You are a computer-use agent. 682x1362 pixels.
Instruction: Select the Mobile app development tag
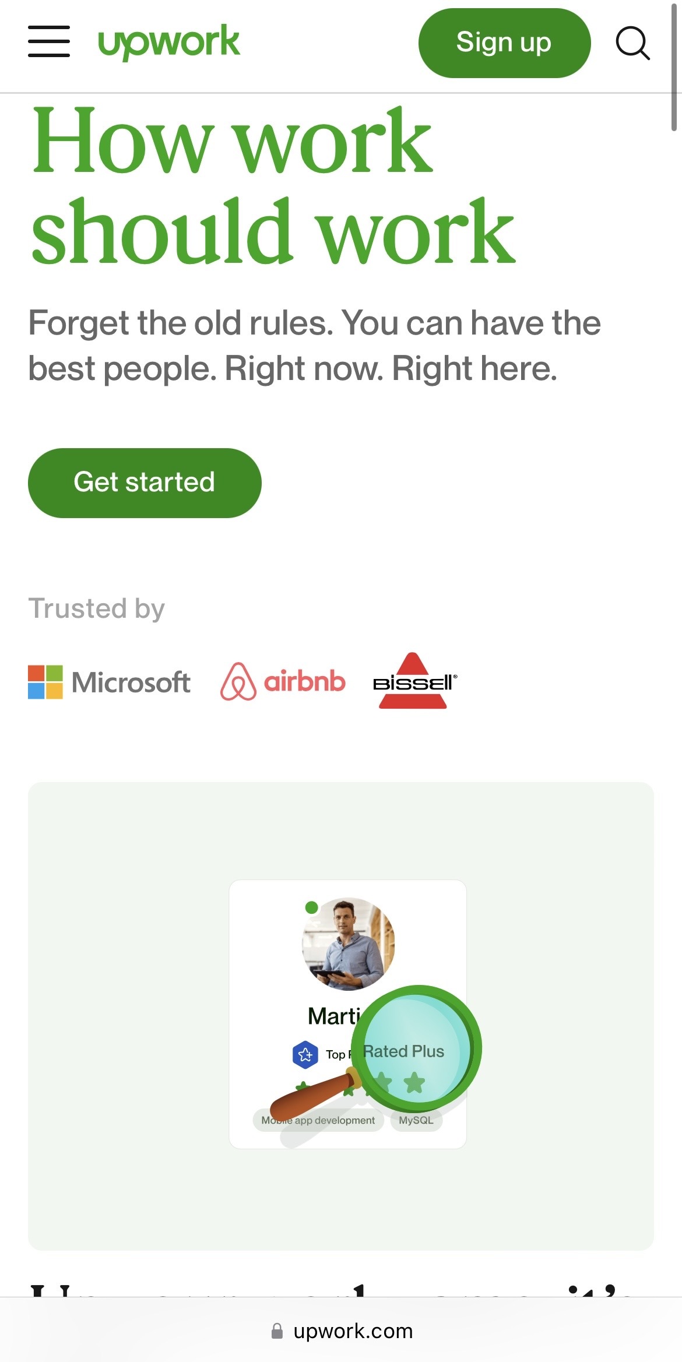click(318, 1120)
